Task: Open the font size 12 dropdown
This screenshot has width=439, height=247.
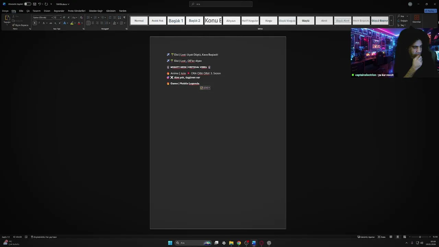Action: coord(60,17)
